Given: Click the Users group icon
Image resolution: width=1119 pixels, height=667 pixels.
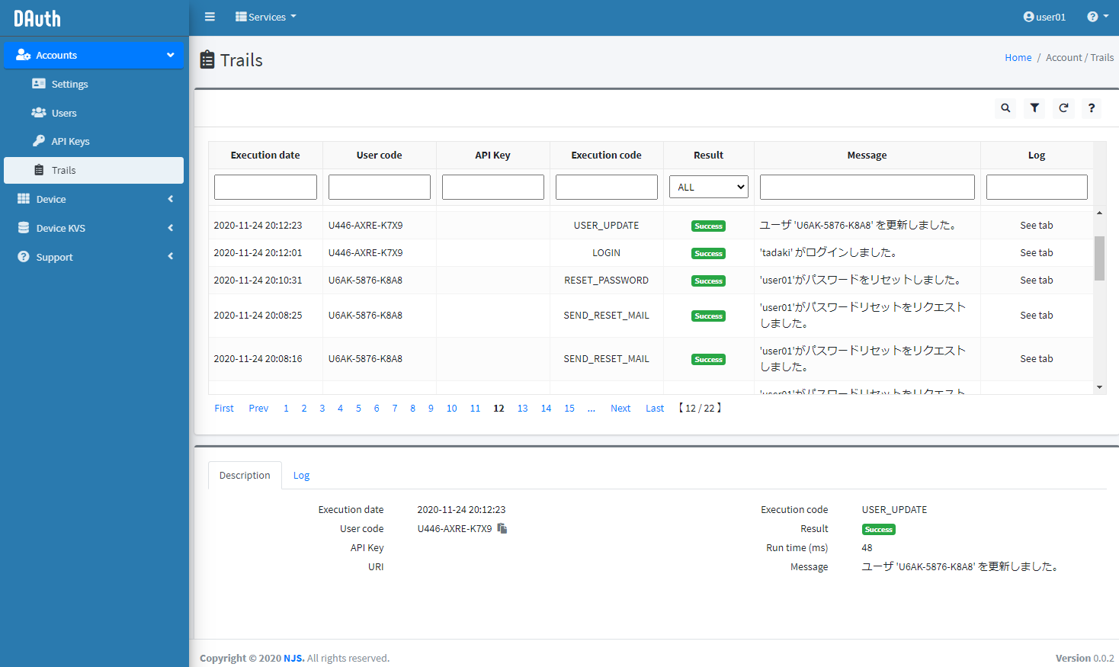Looking at the screenshot, I should click(39, 113).
